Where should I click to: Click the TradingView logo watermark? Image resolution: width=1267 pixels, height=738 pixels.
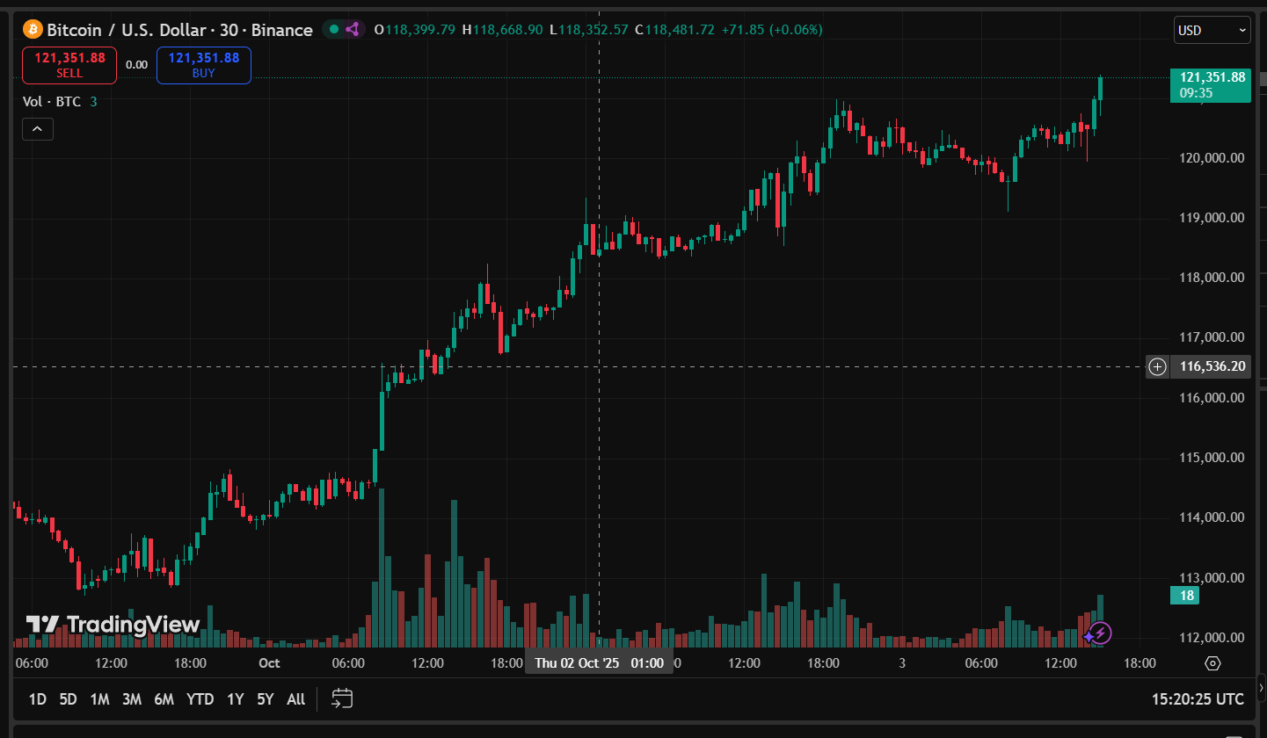pyautogui.click(x=113, y=625)
